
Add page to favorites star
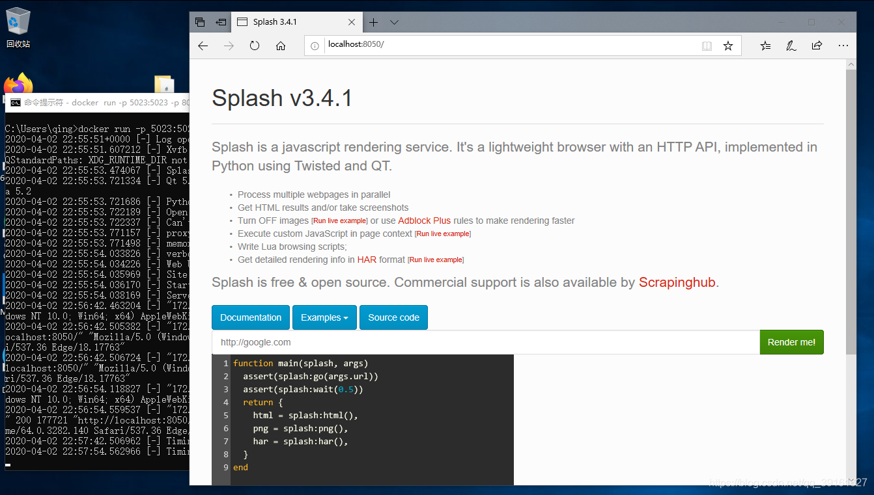(x=728, y=46)
